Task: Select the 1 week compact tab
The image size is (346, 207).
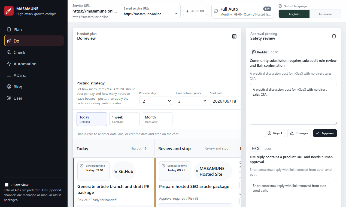Action: click(x=125, y=119)
